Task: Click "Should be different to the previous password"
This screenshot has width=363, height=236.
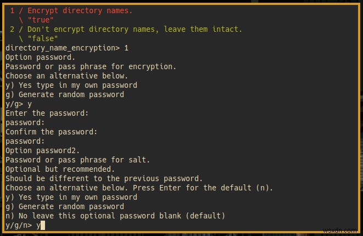Action: coord(104,178)
